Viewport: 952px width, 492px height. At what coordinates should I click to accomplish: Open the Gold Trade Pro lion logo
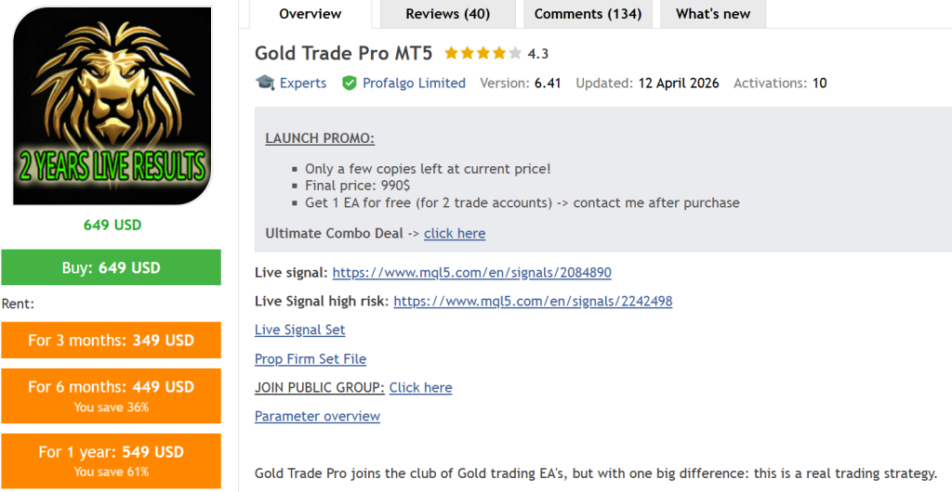112,106
